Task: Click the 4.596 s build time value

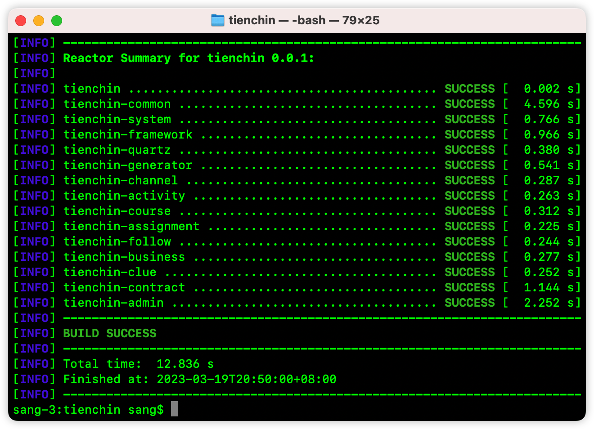Action: pos(549,104)
